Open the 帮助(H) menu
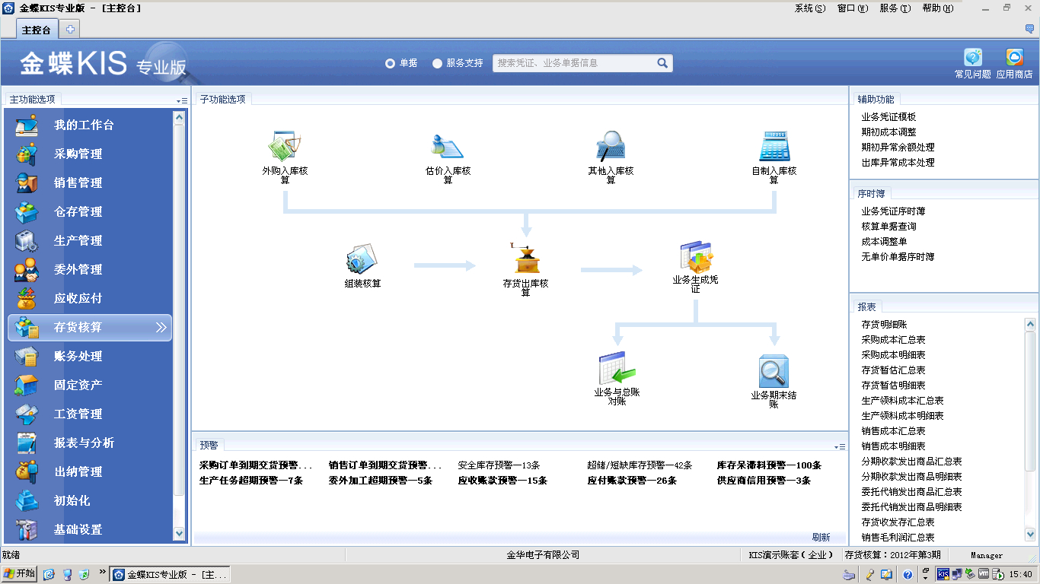The width and height of the screenshot is (1040, 584). point(937,8)
